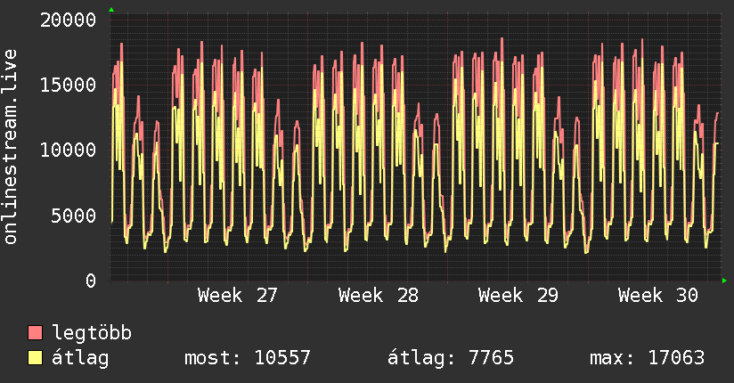The image size is (734, 383).
Task: Click the 20000 y-axis value
Action: 69,20
